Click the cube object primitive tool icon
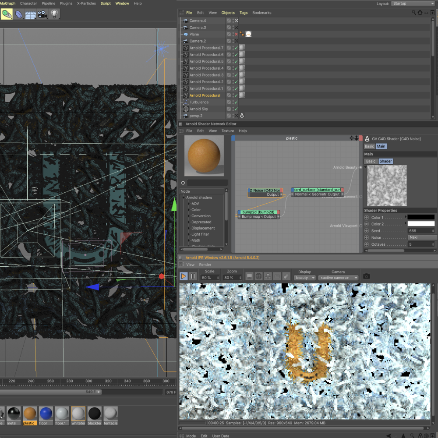 tap(7, 14)
